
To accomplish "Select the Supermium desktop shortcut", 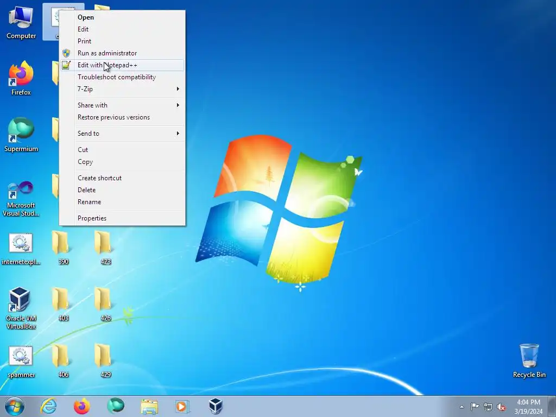I will pos(21,135).
